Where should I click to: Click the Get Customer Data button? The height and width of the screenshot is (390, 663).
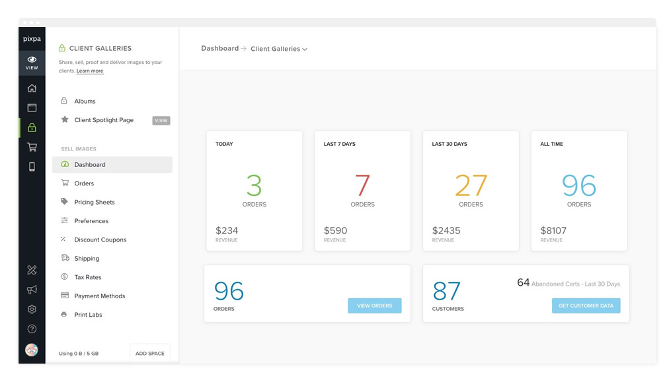586,306
